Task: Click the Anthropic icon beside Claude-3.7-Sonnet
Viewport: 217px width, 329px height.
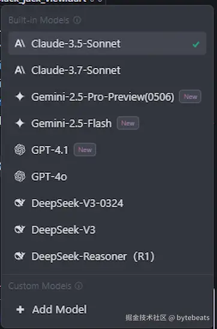Action: 20,70
